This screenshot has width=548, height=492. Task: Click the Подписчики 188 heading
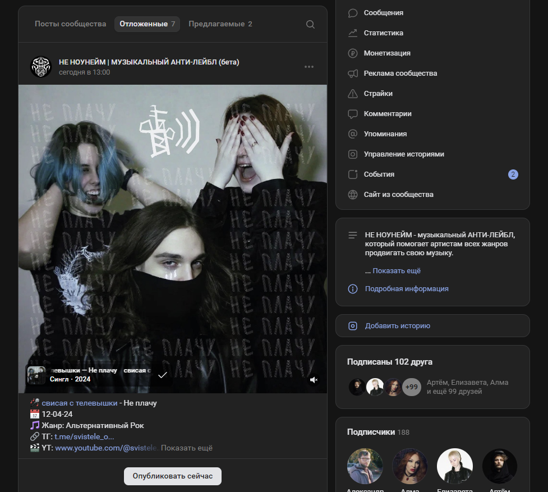click(x=378, y=432)
